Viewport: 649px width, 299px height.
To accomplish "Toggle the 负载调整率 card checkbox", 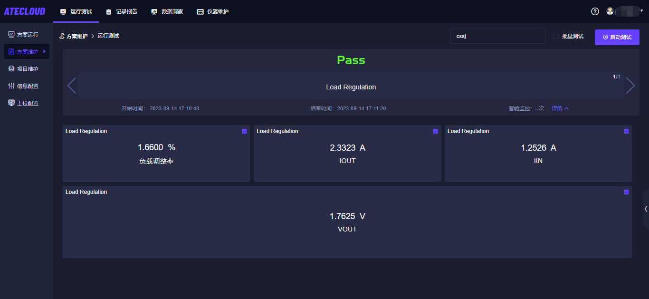I will (x=244, y=131).
